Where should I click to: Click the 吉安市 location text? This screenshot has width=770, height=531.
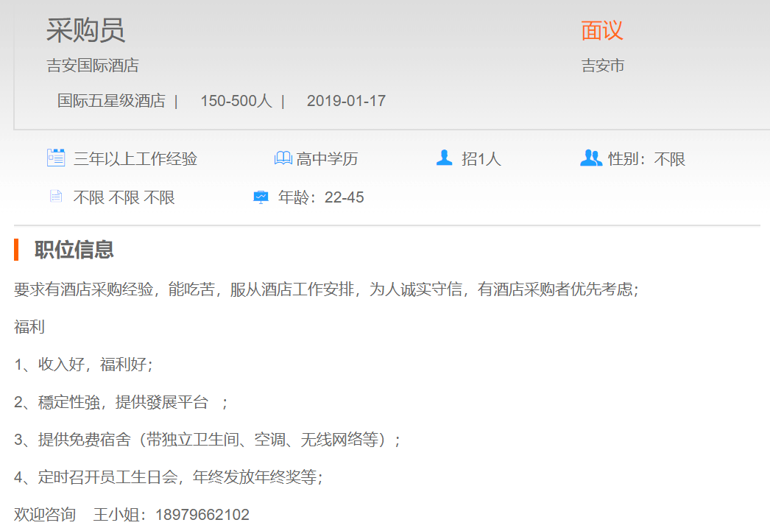(x=603, y=66)
